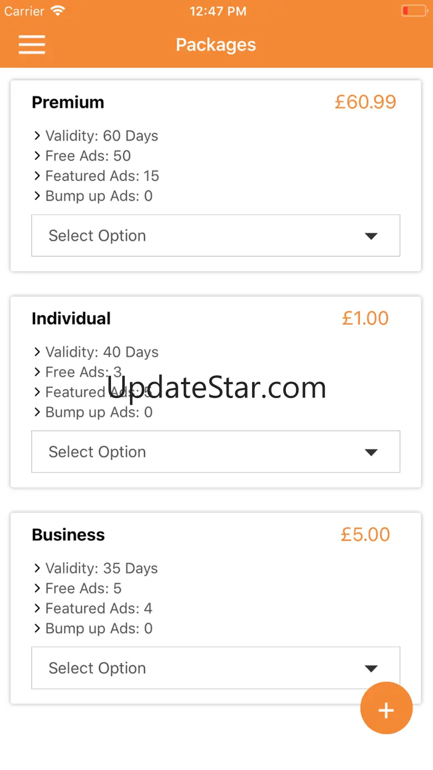
Task: Click the chevron beside Validity: 40 Days
Action: tap(37, 352)
